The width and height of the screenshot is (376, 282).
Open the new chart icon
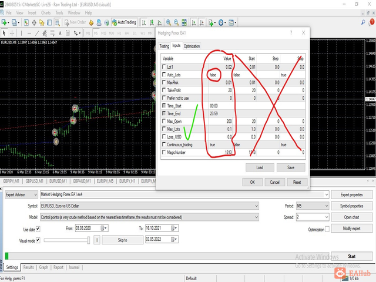(x=5, y=23)
